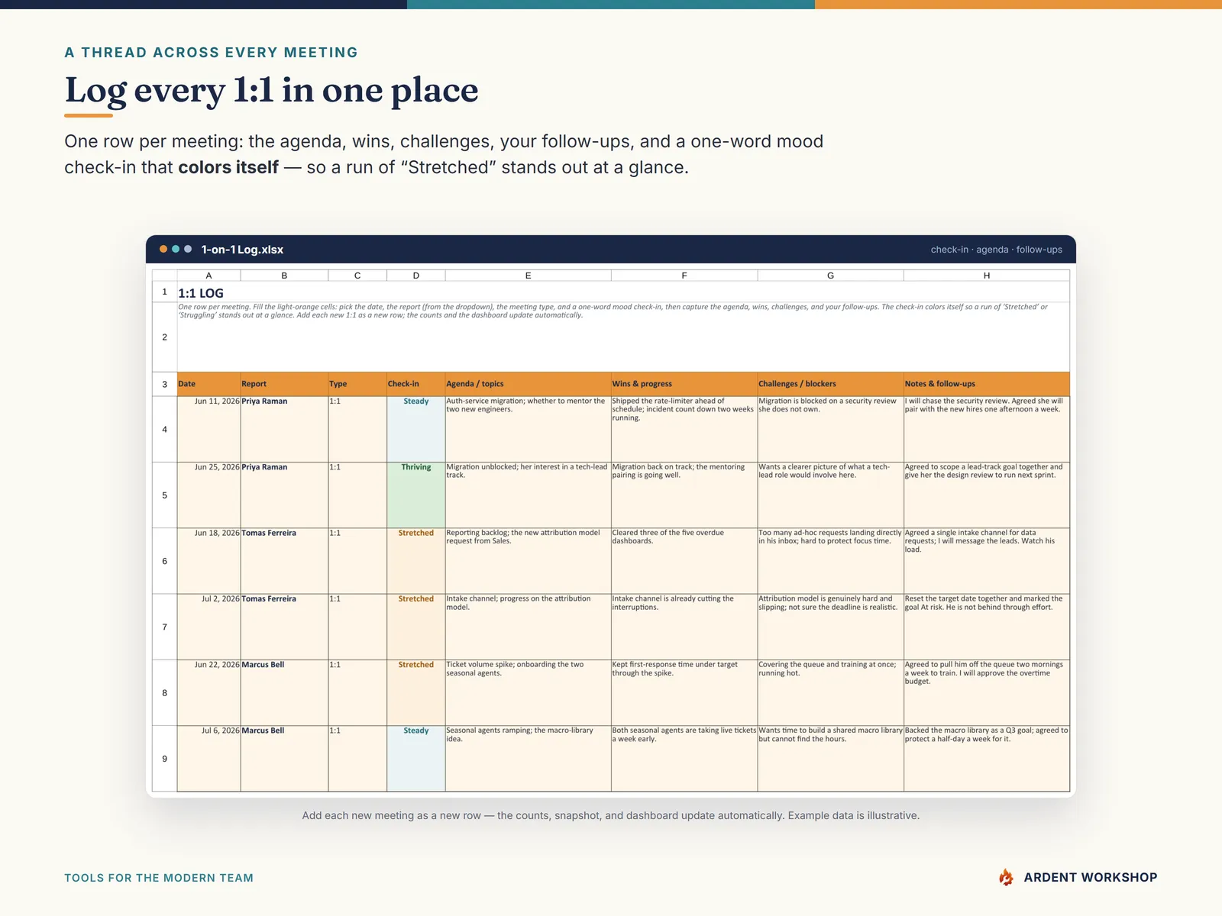The height and width of the screenshot is (916, 1222).
Task: Select the 'Thriving' check-in cell
Action: (415, 495)
